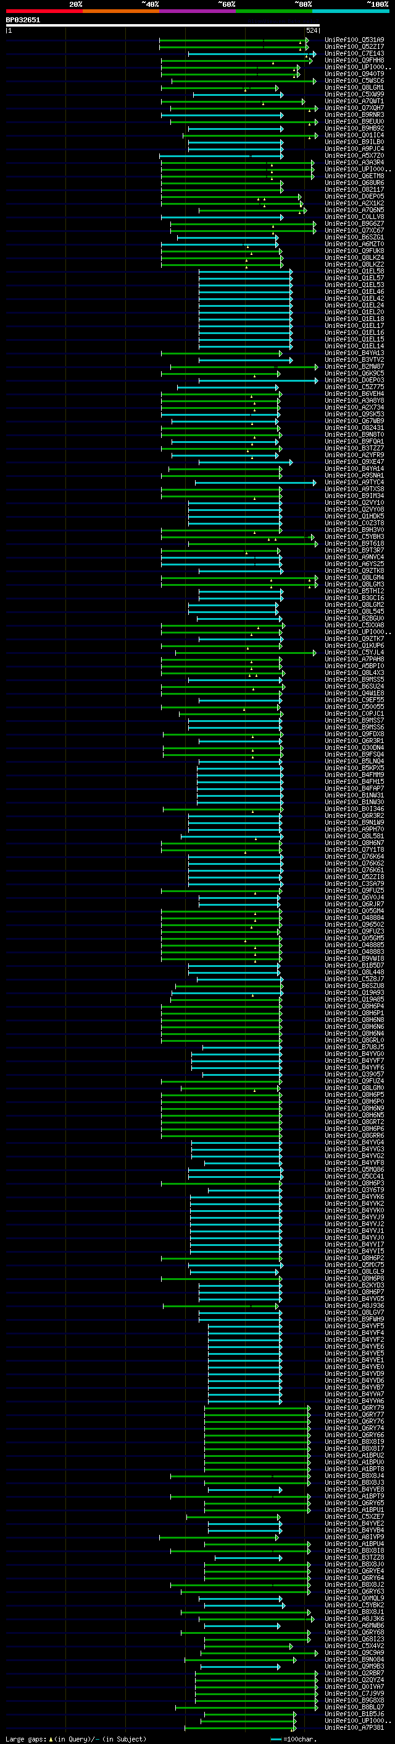Select hit UniRef100_Q7Y1T8

coord(354,849)
